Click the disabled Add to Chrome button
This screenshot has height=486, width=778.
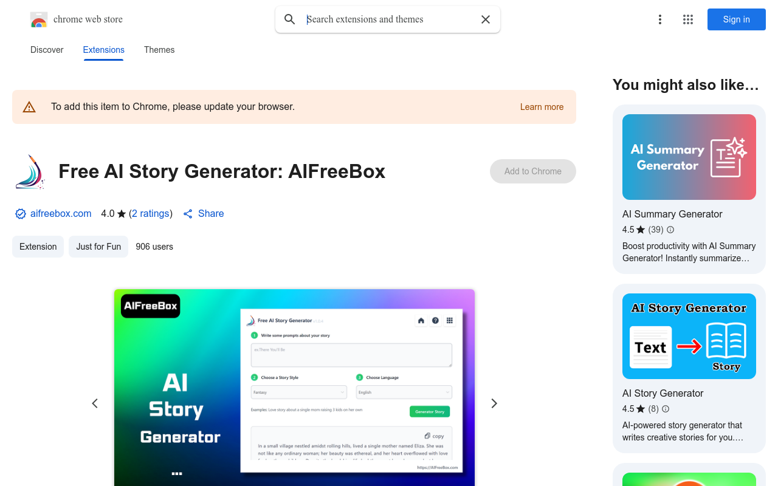533,171
